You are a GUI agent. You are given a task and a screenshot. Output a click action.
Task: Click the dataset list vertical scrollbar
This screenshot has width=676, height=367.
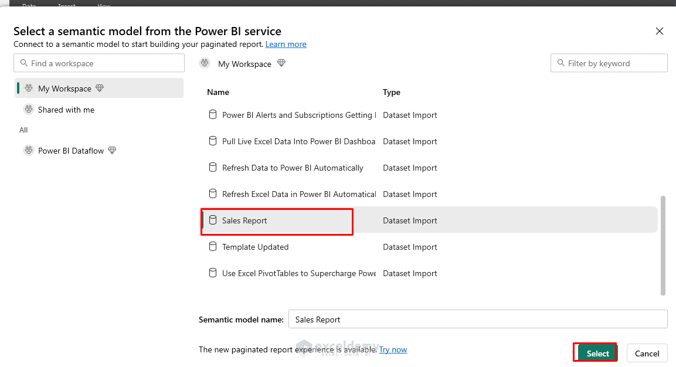click(x=663, y=246)
